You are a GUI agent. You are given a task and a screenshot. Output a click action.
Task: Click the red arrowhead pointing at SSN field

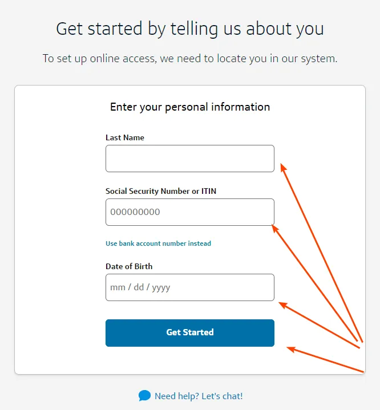tap(276, 228)
